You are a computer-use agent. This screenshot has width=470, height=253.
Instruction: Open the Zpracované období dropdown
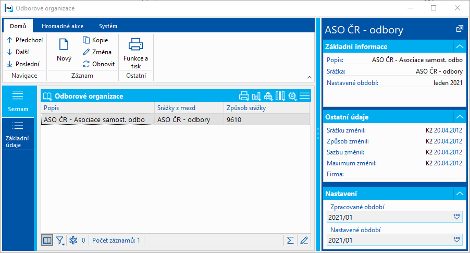(456, 217)
